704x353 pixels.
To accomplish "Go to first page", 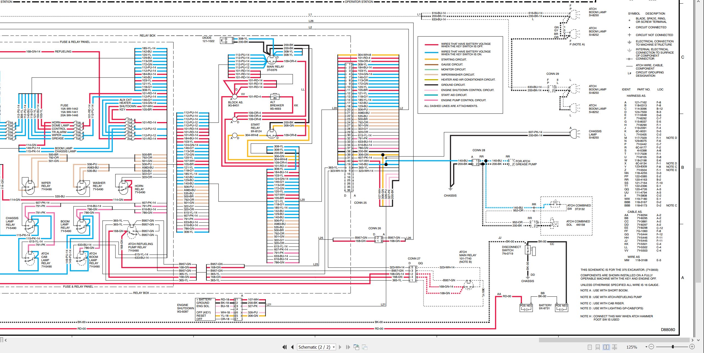I will (285, 347).
